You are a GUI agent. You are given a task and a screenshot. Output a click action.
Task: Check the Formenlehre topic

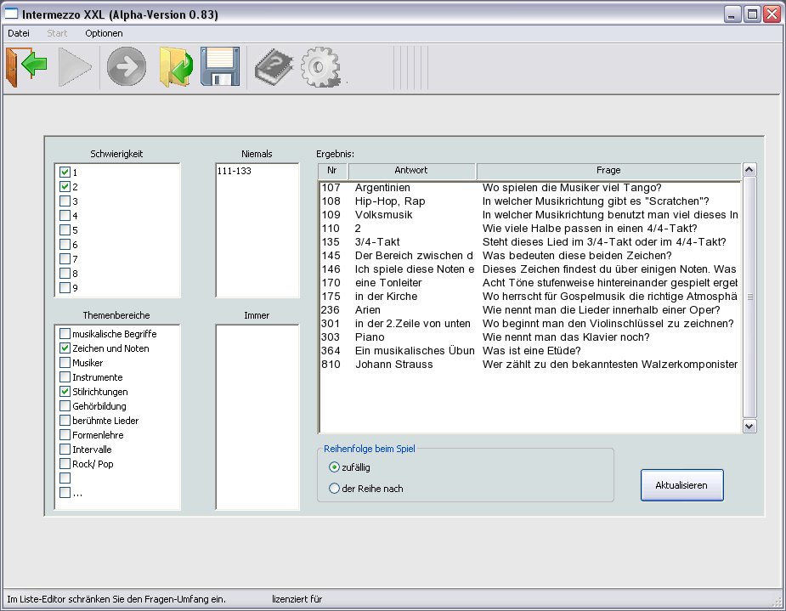(x=65, y=434)
